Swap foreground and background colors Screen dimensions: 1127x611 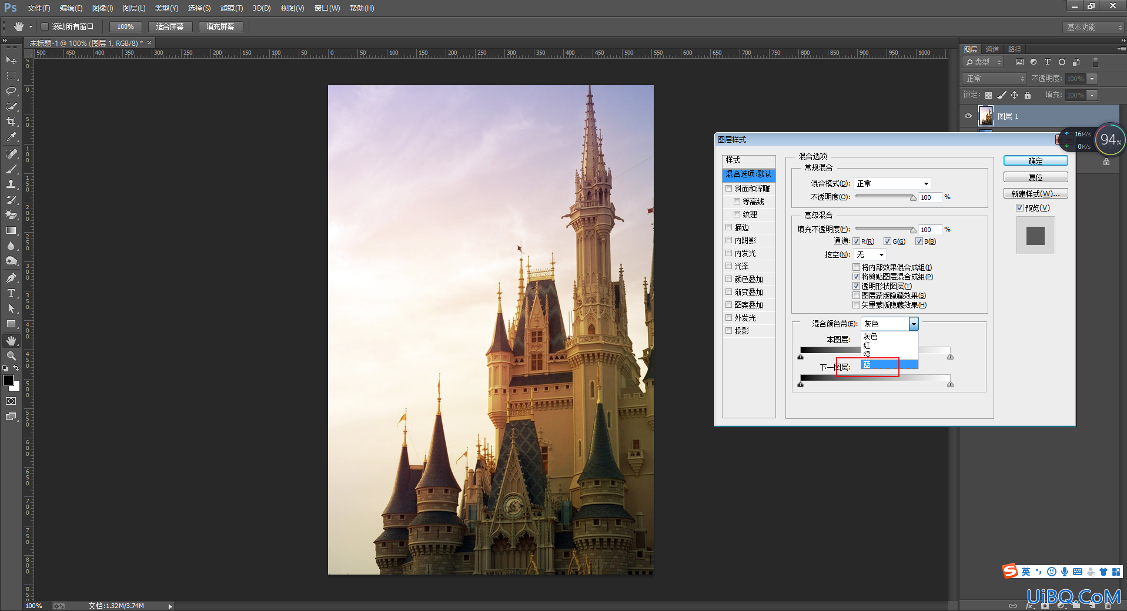pos(16,368)
